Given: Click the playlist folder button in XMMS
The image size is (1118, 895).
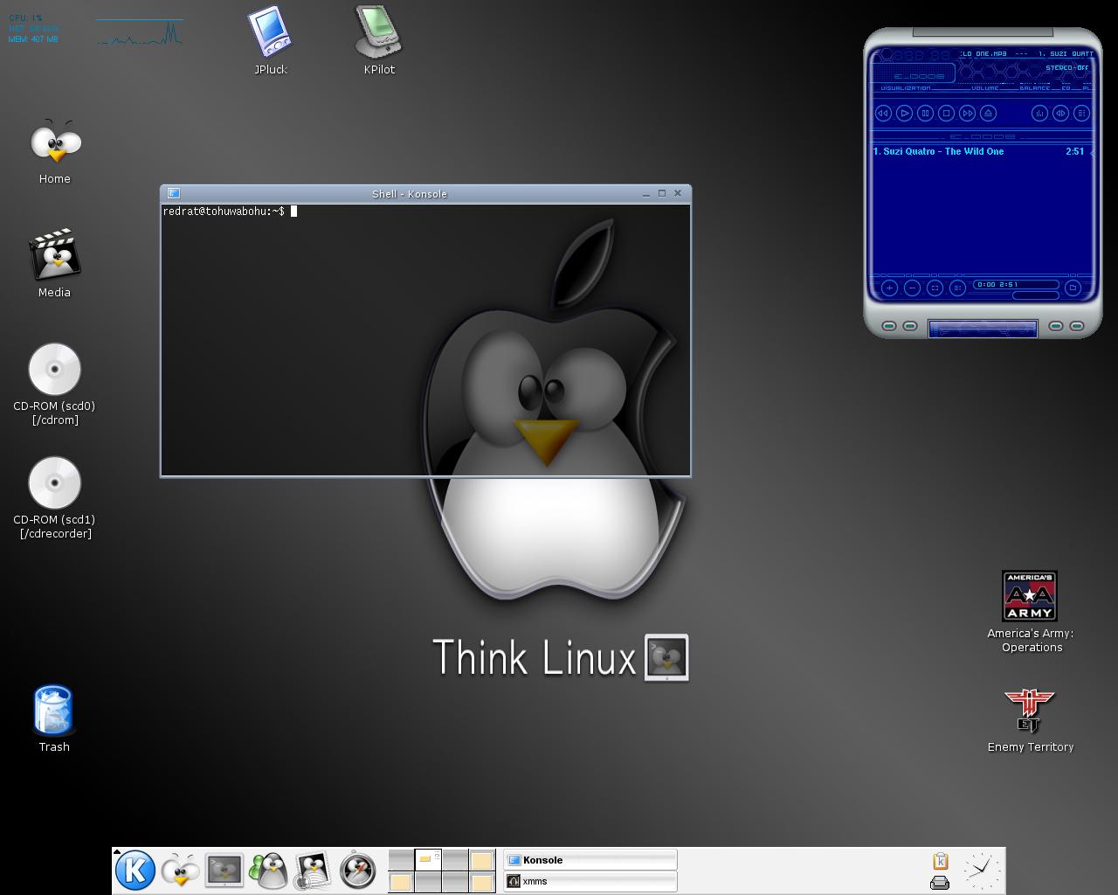Looking at the screenshot, I should pos(1073,288).
